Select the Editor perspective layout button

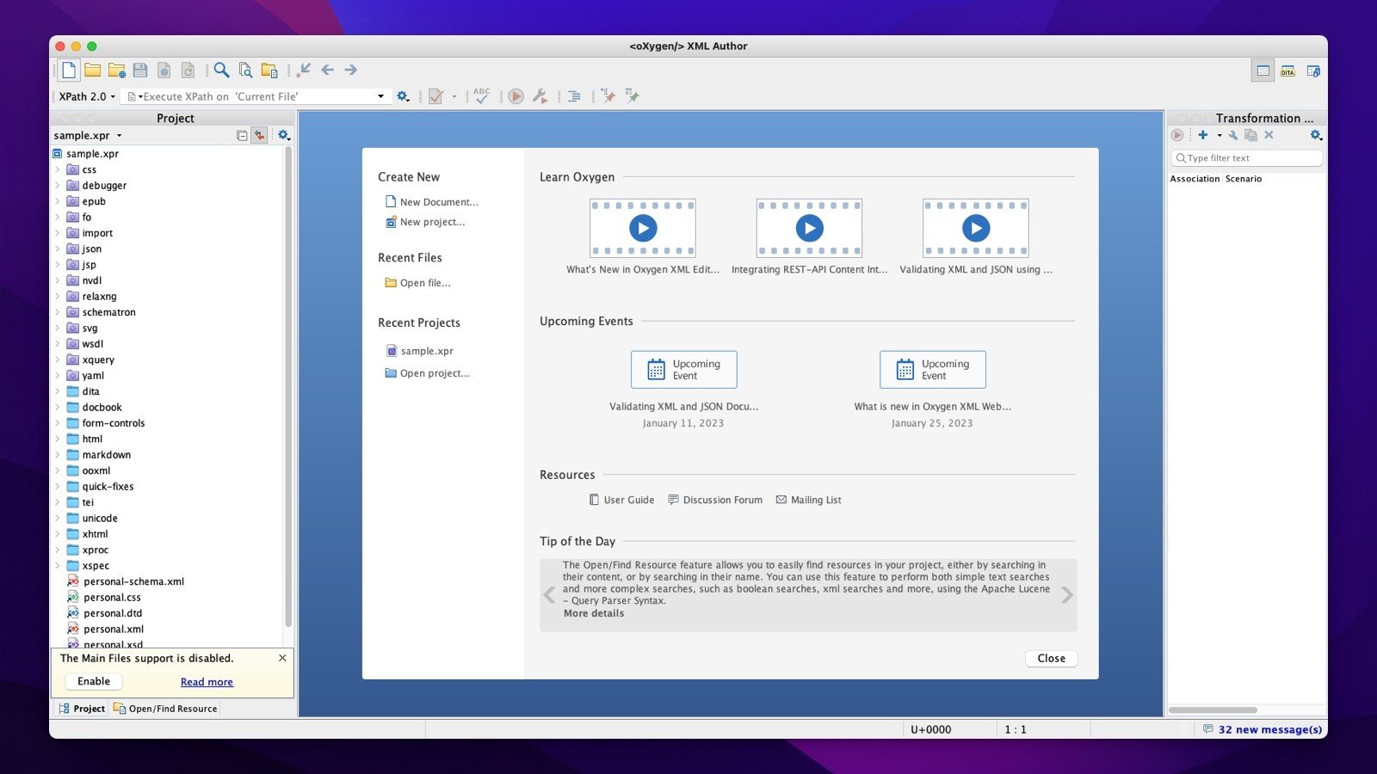click(x=1263, y=71)
